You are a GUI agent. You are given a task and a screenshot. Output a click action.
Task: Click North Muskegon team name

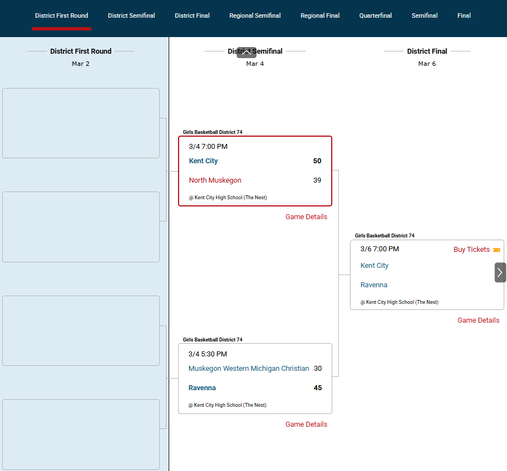[215, 180]
